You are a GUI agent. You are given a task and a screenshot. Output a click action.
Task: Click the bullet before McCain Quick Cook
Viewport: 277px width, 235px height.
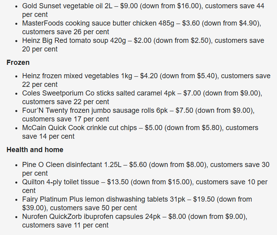tap(17, 129)
